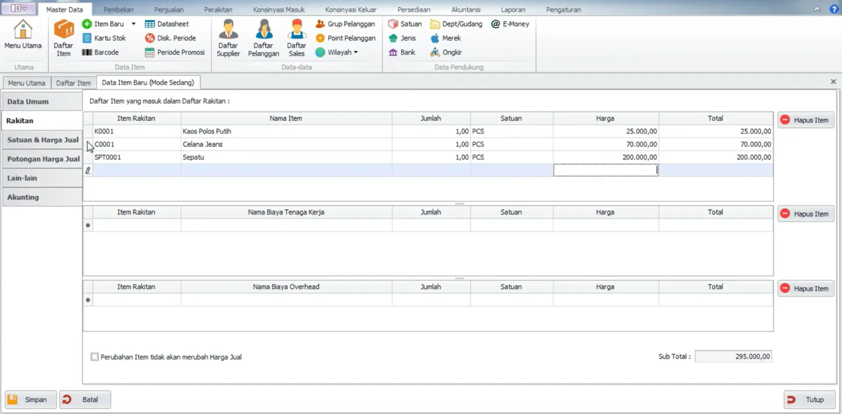The width and height of the screenshot is (842, 414).
Task: Switch to the Penjualan ribbon tab
Action: point(168,10)
